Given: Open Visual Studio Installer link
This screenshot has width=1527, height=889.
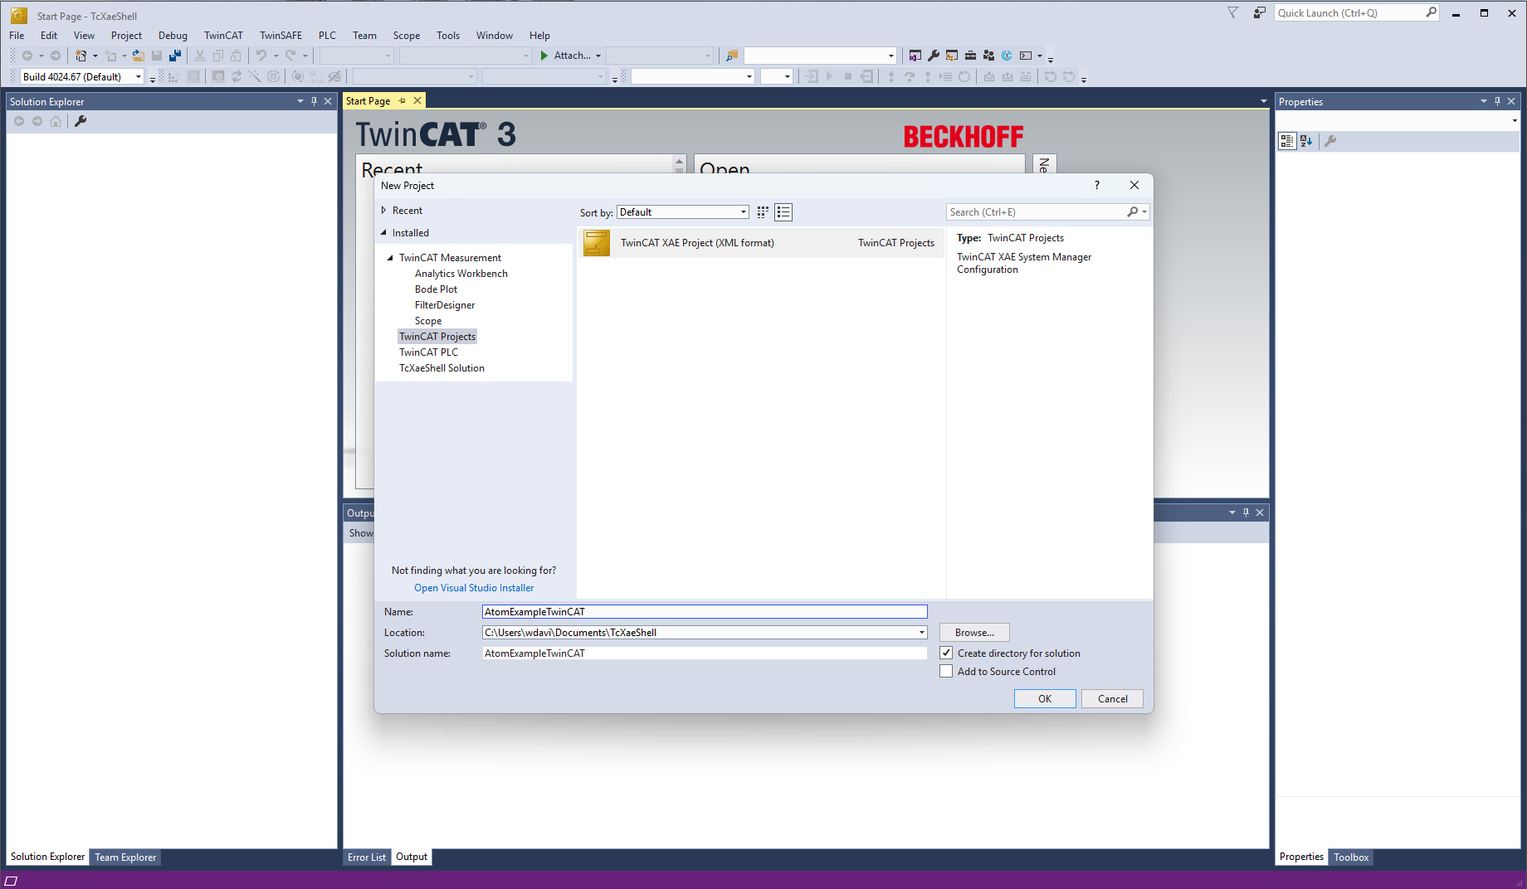Looking at the screenshot, I should point(474,588).
